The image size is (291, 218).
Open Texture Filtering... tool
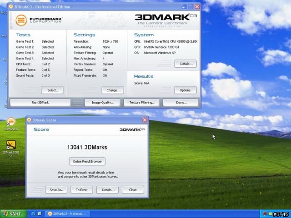tap(141, 102)
